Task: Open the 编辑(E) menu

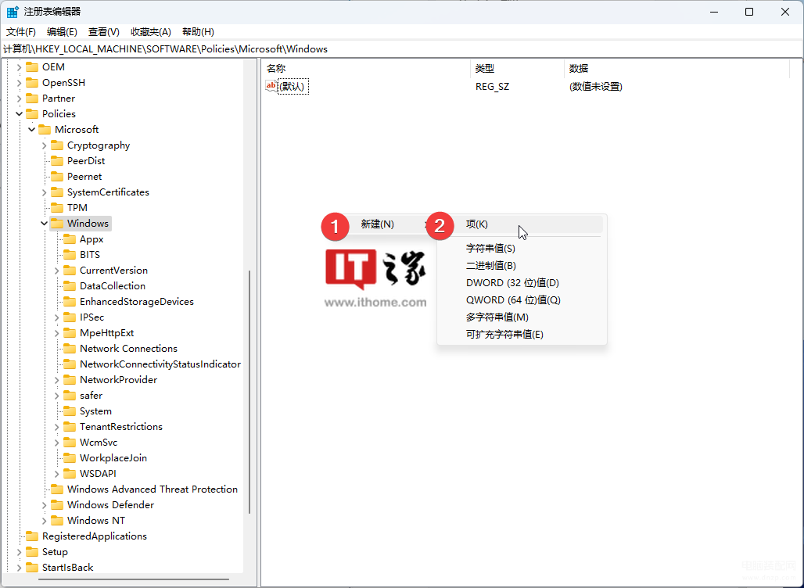Action: (62, 32)
